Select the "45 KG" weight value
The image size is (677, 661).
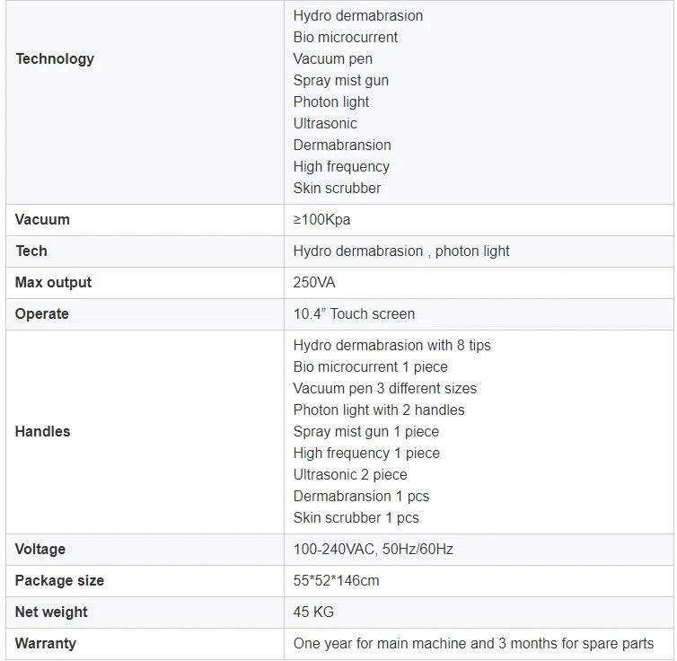314,613
